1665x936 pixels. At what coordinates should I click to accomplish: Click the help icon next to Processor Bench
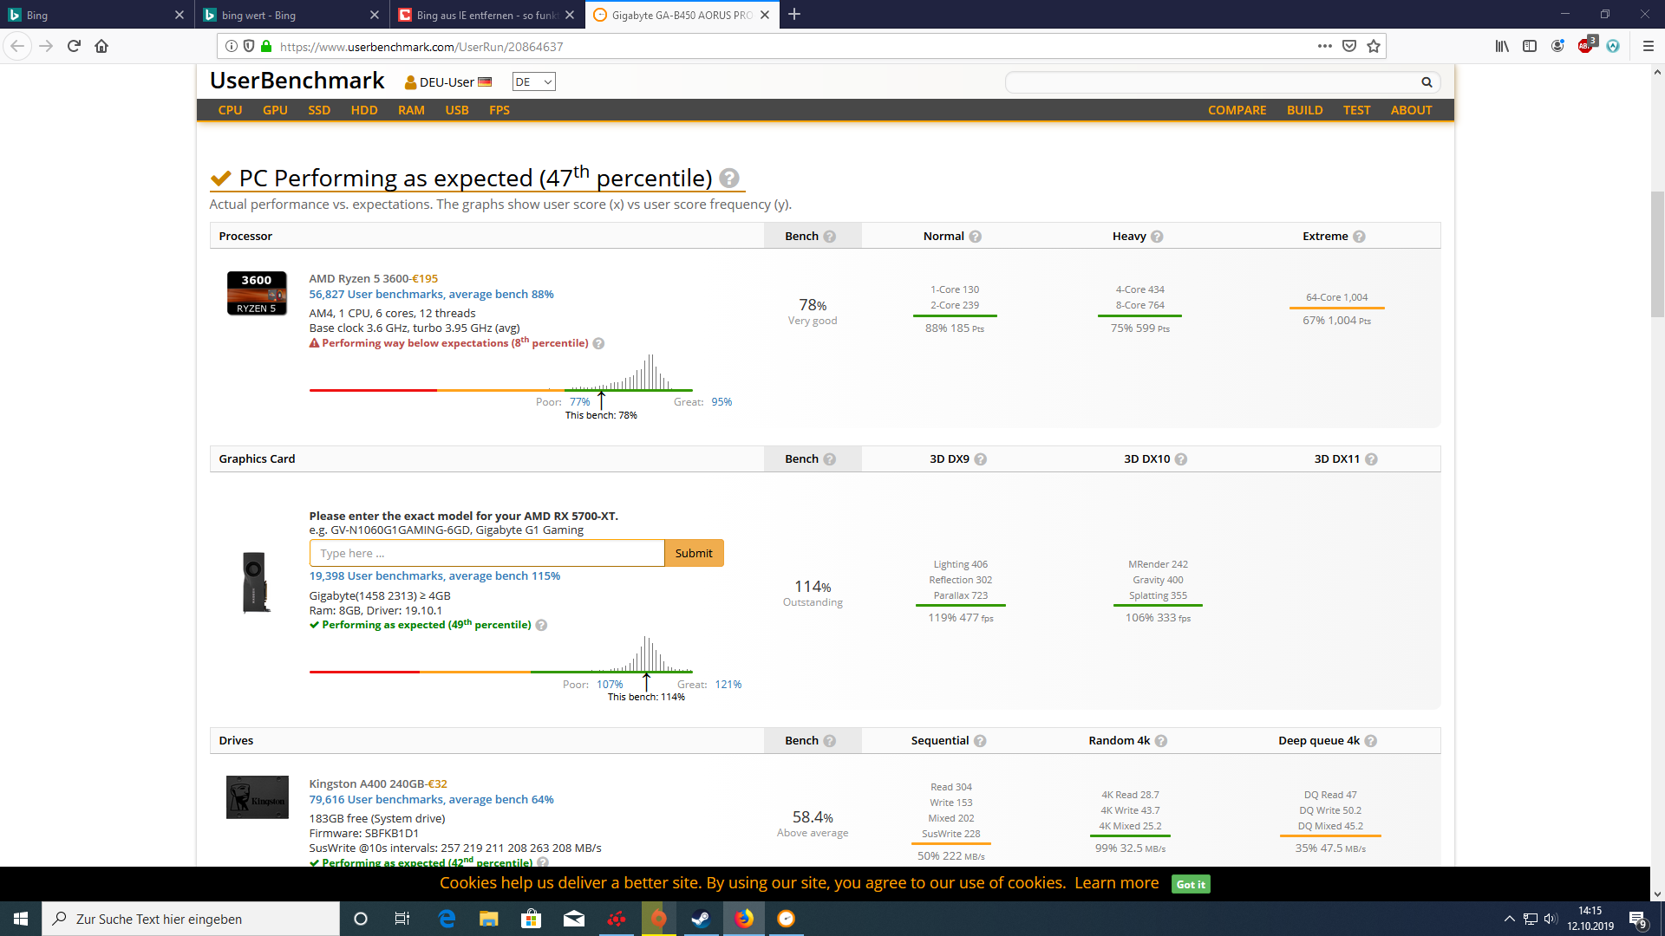click(x=831, y=235)
